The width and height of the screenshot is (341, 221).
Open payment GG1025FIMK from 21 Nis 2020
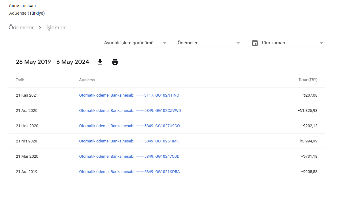tap(129, 141)
